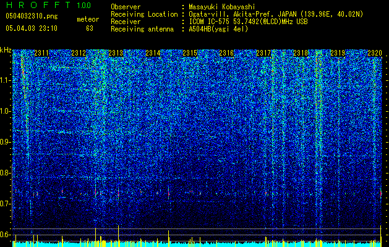389x247 pixels.
Task: Click the 2312 time marker
Action: pos(79,53)
